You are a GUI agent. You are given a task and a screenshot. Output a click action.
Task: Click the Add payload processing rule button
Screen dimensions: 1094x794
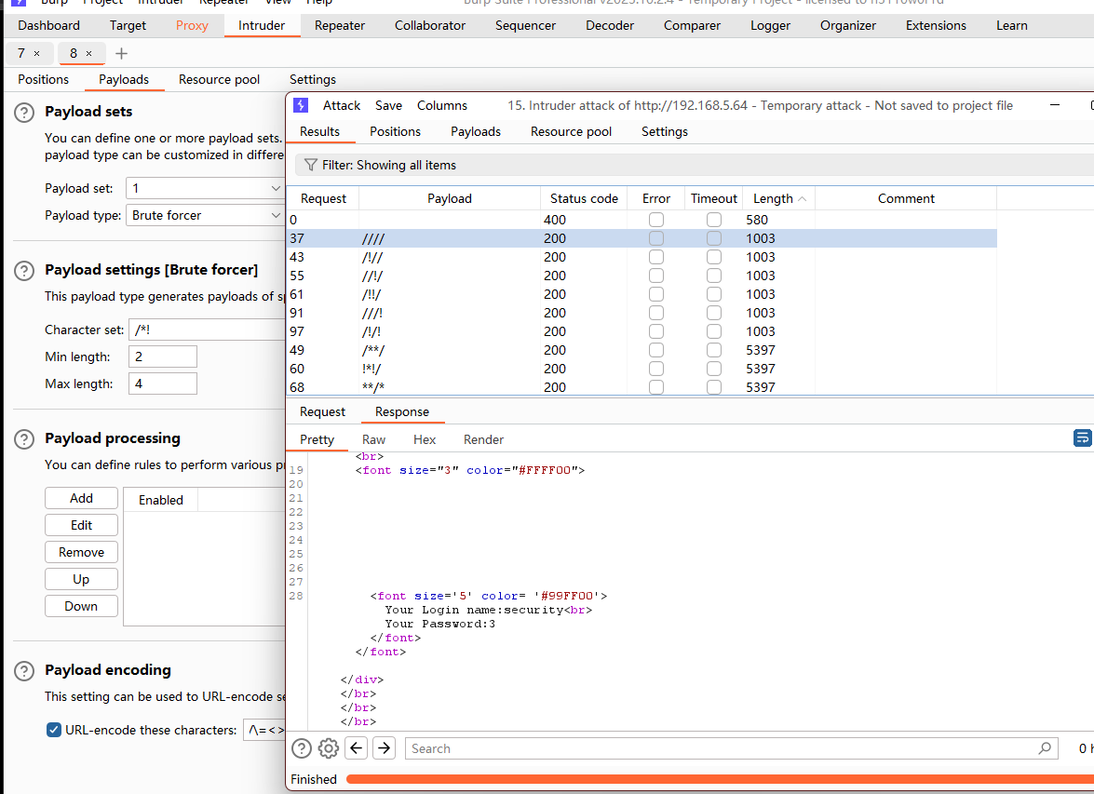tap(81, 498)
